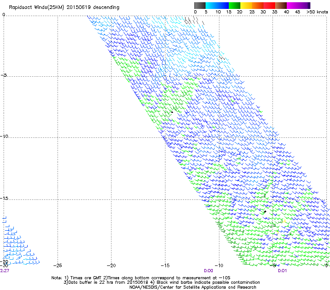Click the note line starting 'Note: 1) Times are GMT'

coord(141,278)
